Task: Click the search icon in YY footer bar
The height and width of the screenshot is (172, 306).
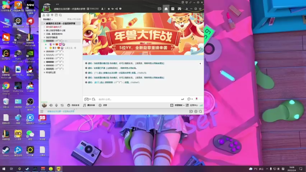Action: tap(200, 112)
